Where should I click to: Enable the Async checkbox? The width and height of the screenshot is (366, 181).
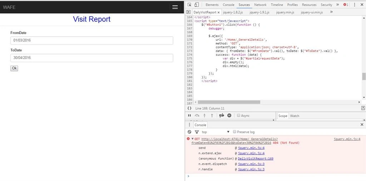238,115
